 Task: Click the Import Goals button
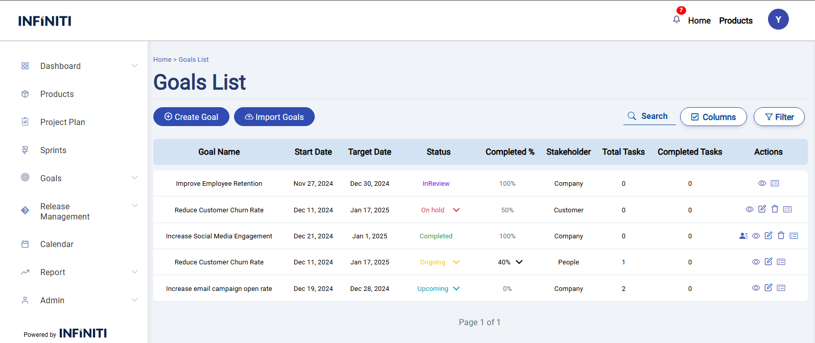click(x=274, y=117)
